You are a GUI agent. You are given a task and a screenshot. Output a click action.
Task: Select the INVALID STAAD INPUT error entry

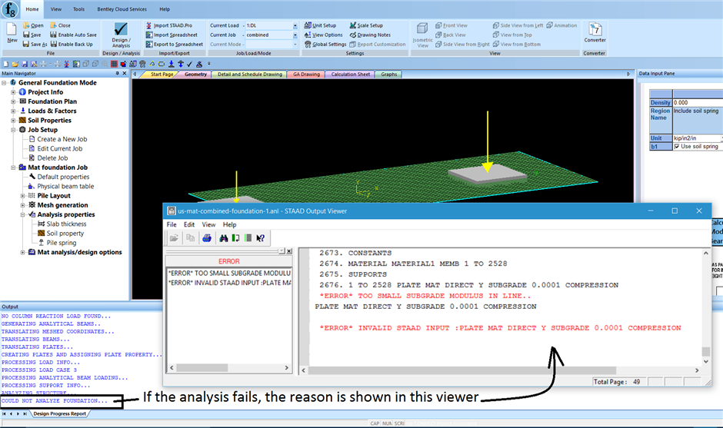229,283
